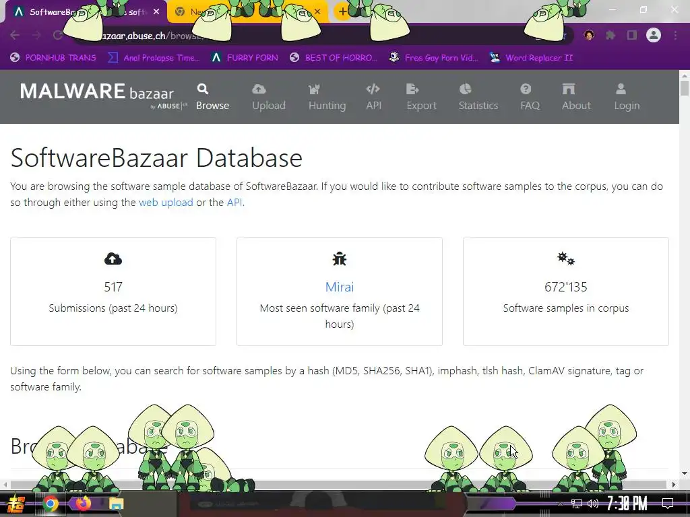
Task: Click the round avatar extension icon in toolbar
Action: pyautogui.click(x=589, y=35)
